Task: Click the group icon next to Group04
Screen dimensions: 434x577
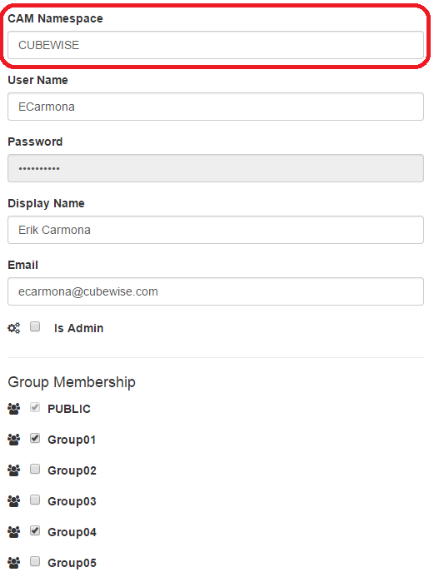Action: (x=14, y=532)
